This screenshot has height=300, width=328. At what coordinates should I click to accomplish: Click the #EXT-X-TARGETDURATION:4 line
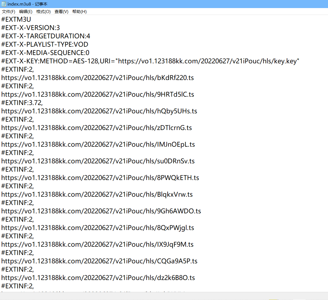pyautogui.click(x=46, y=36)
